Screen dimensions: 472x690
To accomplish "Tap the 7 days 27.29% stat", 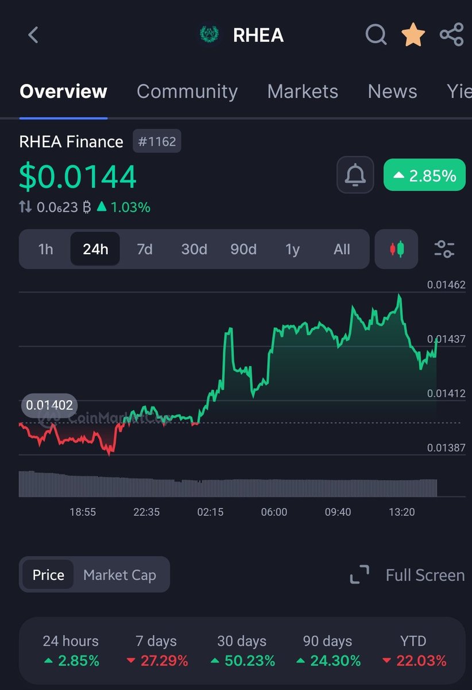I will [x=157, y=651].
